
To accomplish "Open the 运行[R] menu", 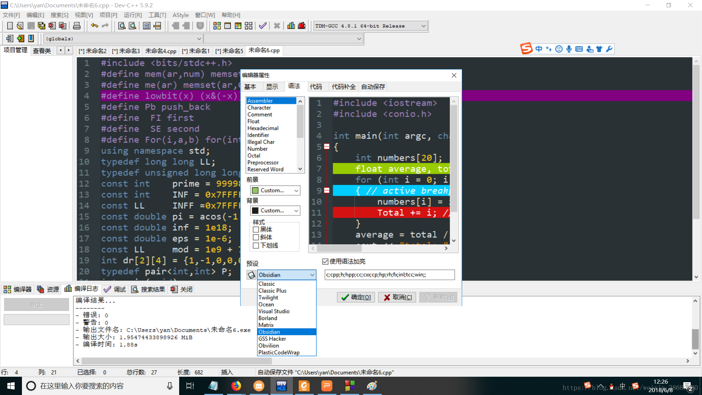I will click(x=133, y=15).
